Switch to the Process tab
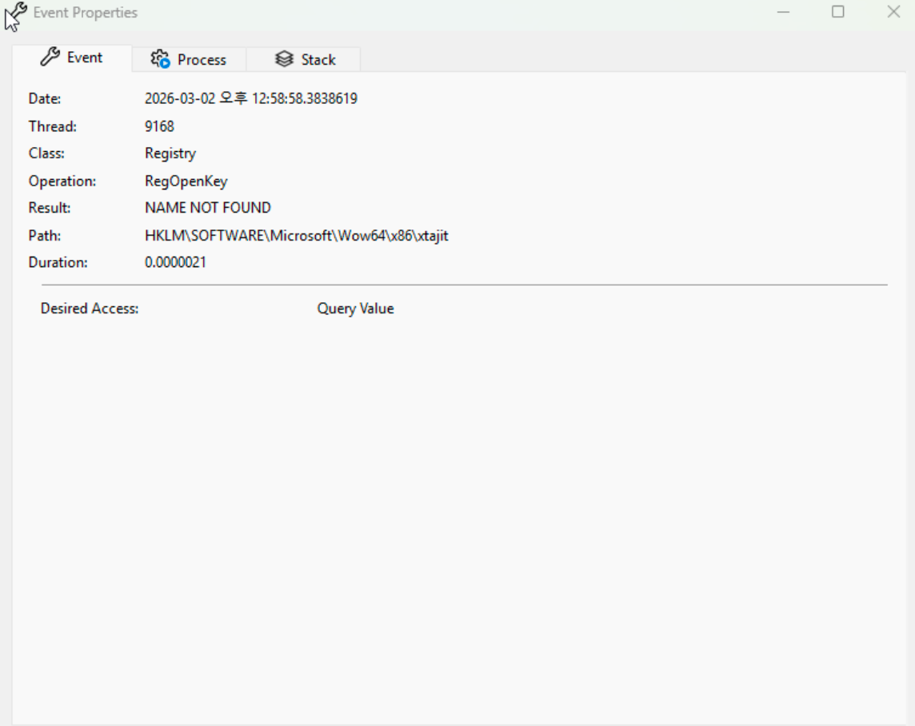 tap(190, 59)
